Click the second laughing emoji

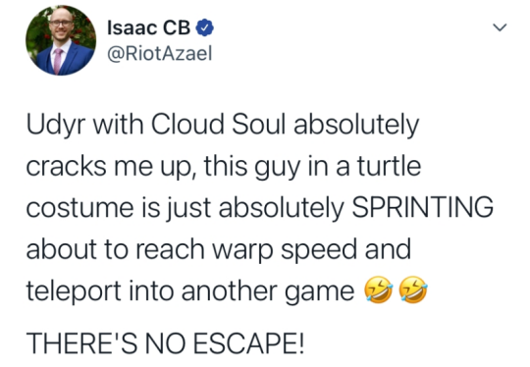(x=412, y=289)
